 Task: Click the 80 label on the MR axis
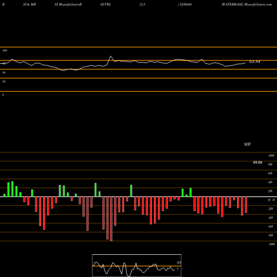click(x=270, y=165)
